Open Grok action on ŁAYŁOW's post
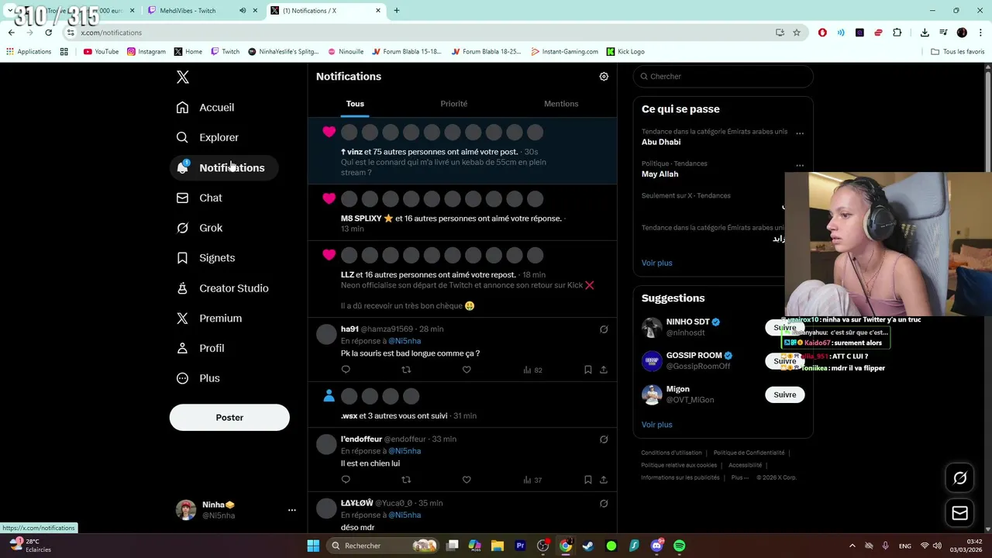Image resolution: width=992 pixels, height=558 pixels. [604, 504]
